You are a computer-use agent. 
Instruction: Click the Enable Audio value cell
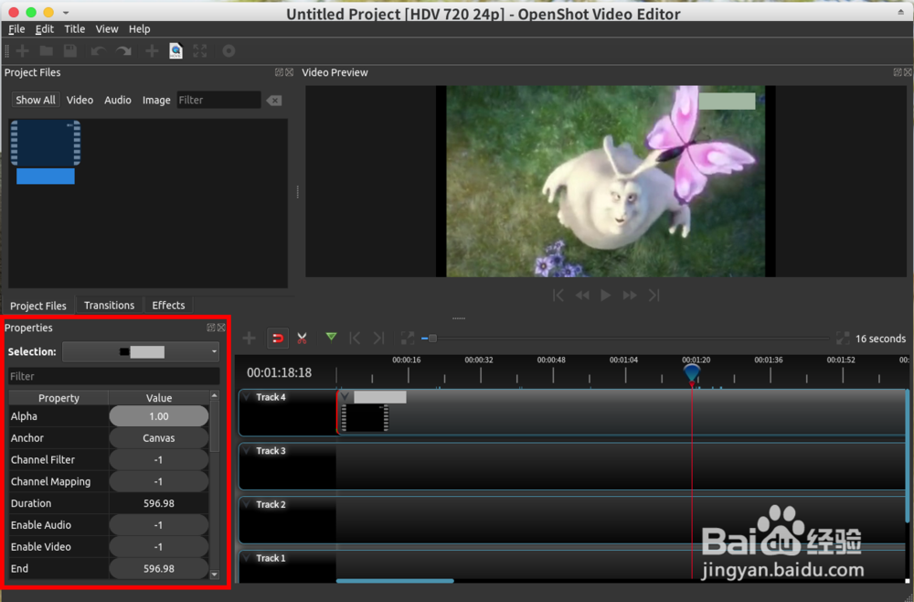point(158,525)
